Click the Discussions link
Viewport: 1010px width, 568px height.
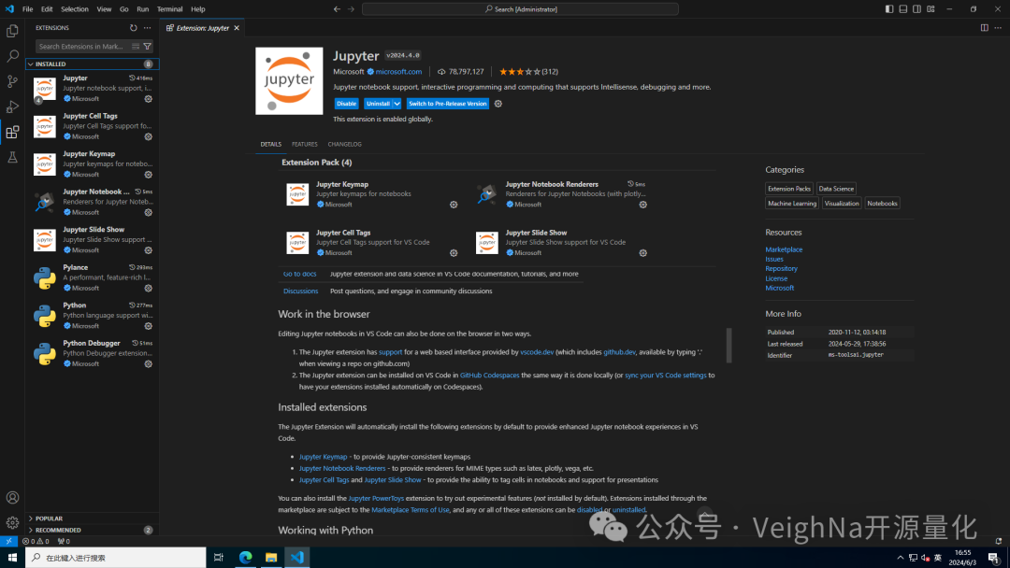click(301, 291)
